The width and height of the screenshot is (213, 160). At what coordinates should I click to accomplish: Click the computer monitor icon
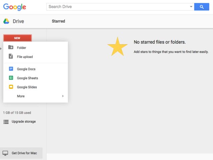pos(5,153)
